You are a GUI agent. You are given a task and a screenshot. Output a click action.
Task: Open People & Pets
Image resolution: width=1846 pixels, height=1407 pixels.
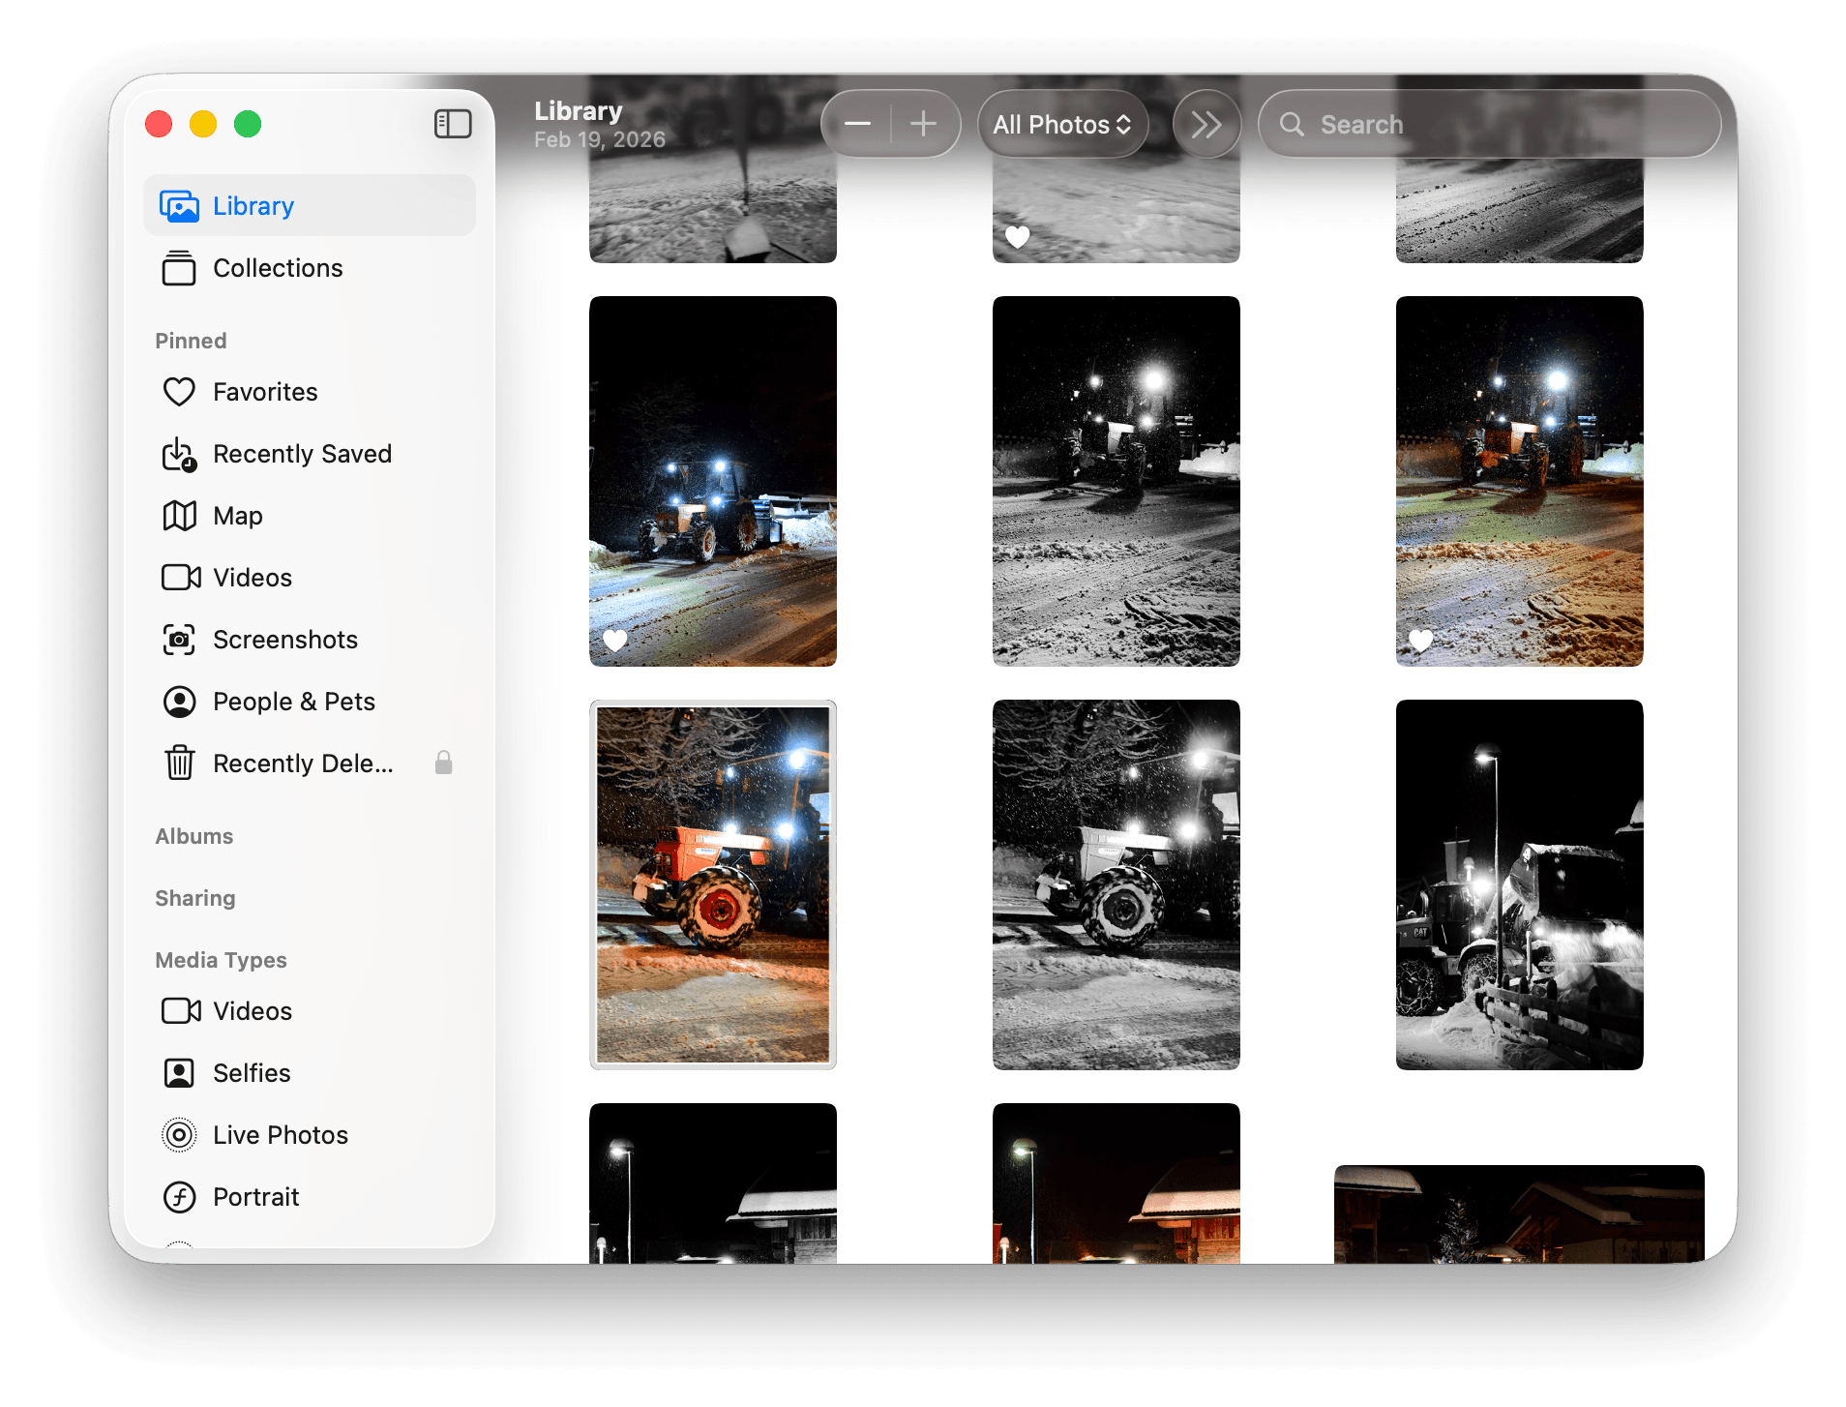point(294,702)
